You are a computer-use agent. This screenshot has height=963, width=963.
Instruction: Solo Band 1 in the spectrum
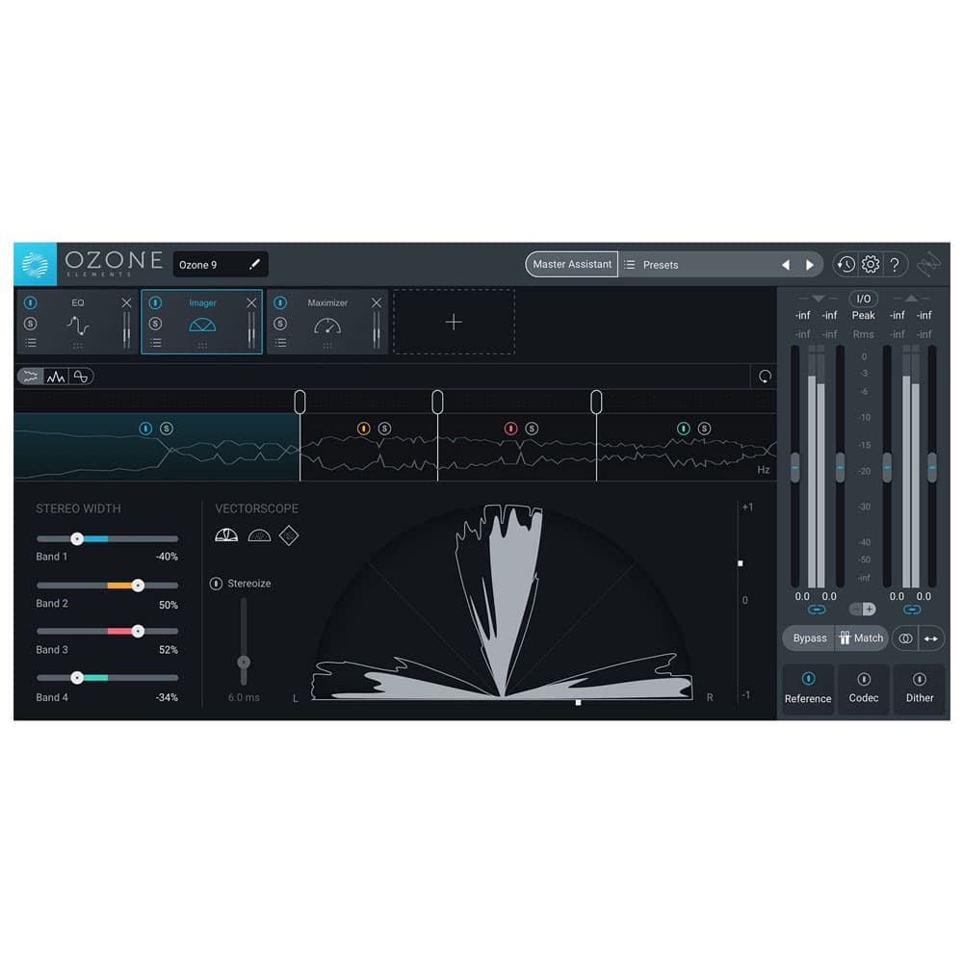coord(167,429)
